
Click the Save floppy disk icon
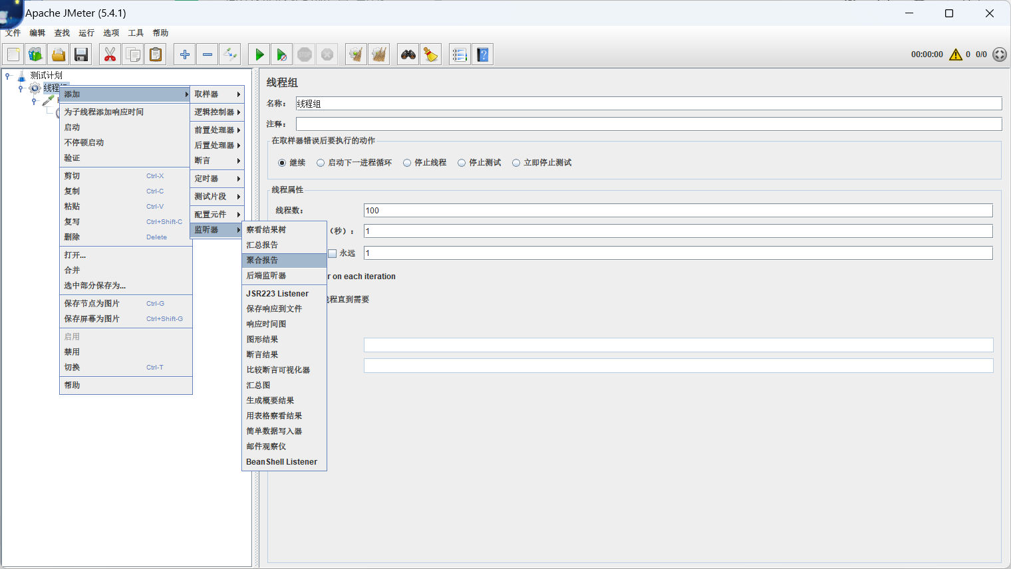click(x=81, y=55)
